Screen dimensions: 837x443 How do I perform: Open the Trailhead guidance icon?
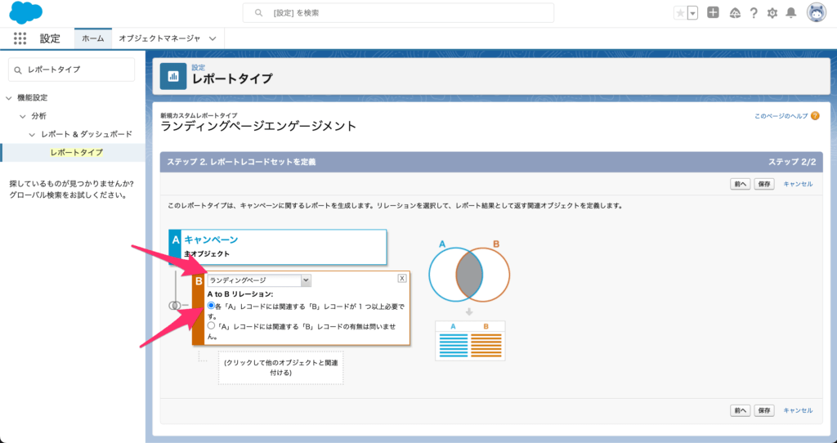[735, 13]
